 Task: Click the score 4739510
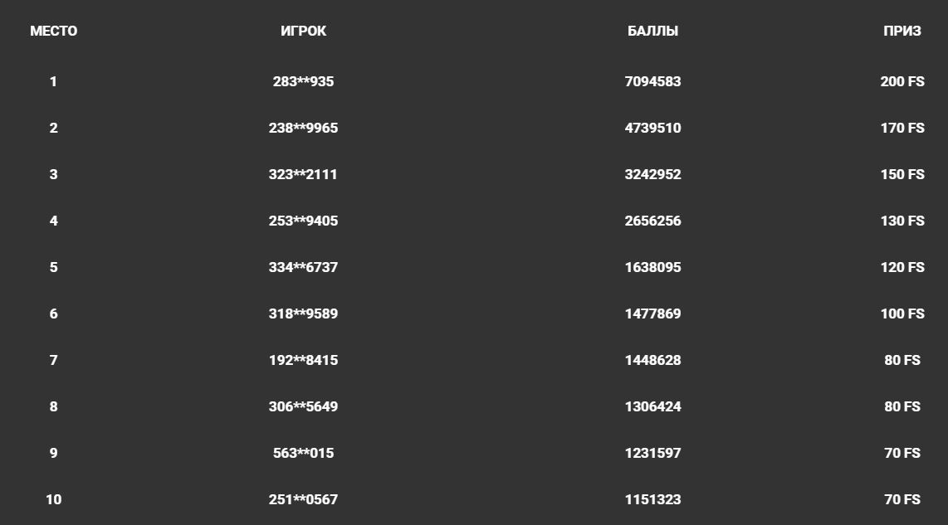pos(652,129)
